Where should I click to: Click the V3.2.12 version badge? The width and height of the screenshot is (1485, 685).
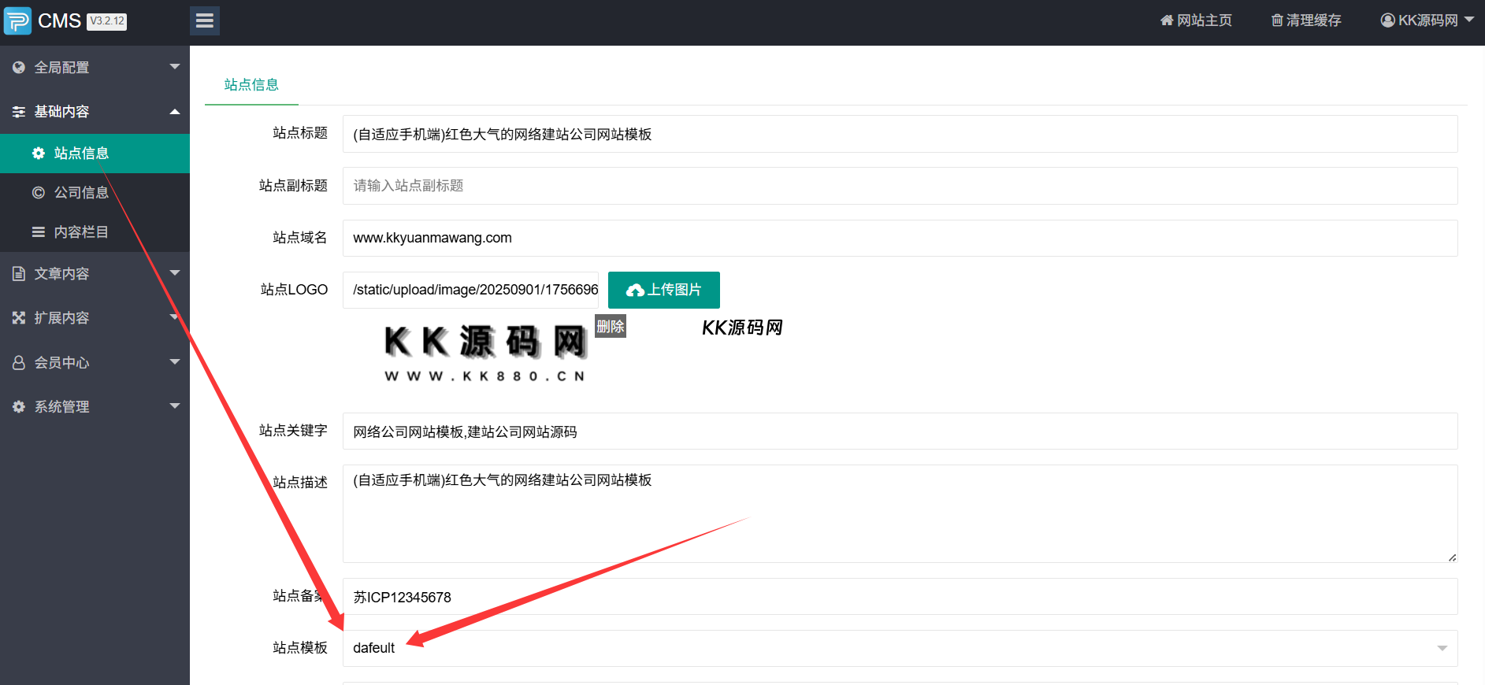pyautogui.click(x=106, y=21)
